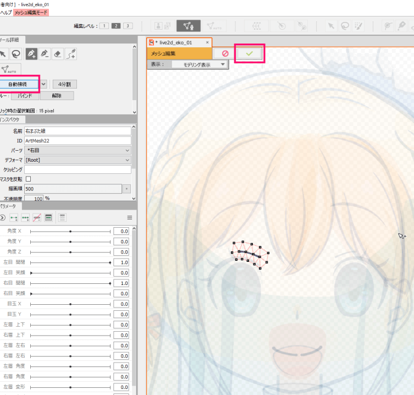Click parameter list scroll up arrow
414x395 pixels.
click(x=134, y=228)
